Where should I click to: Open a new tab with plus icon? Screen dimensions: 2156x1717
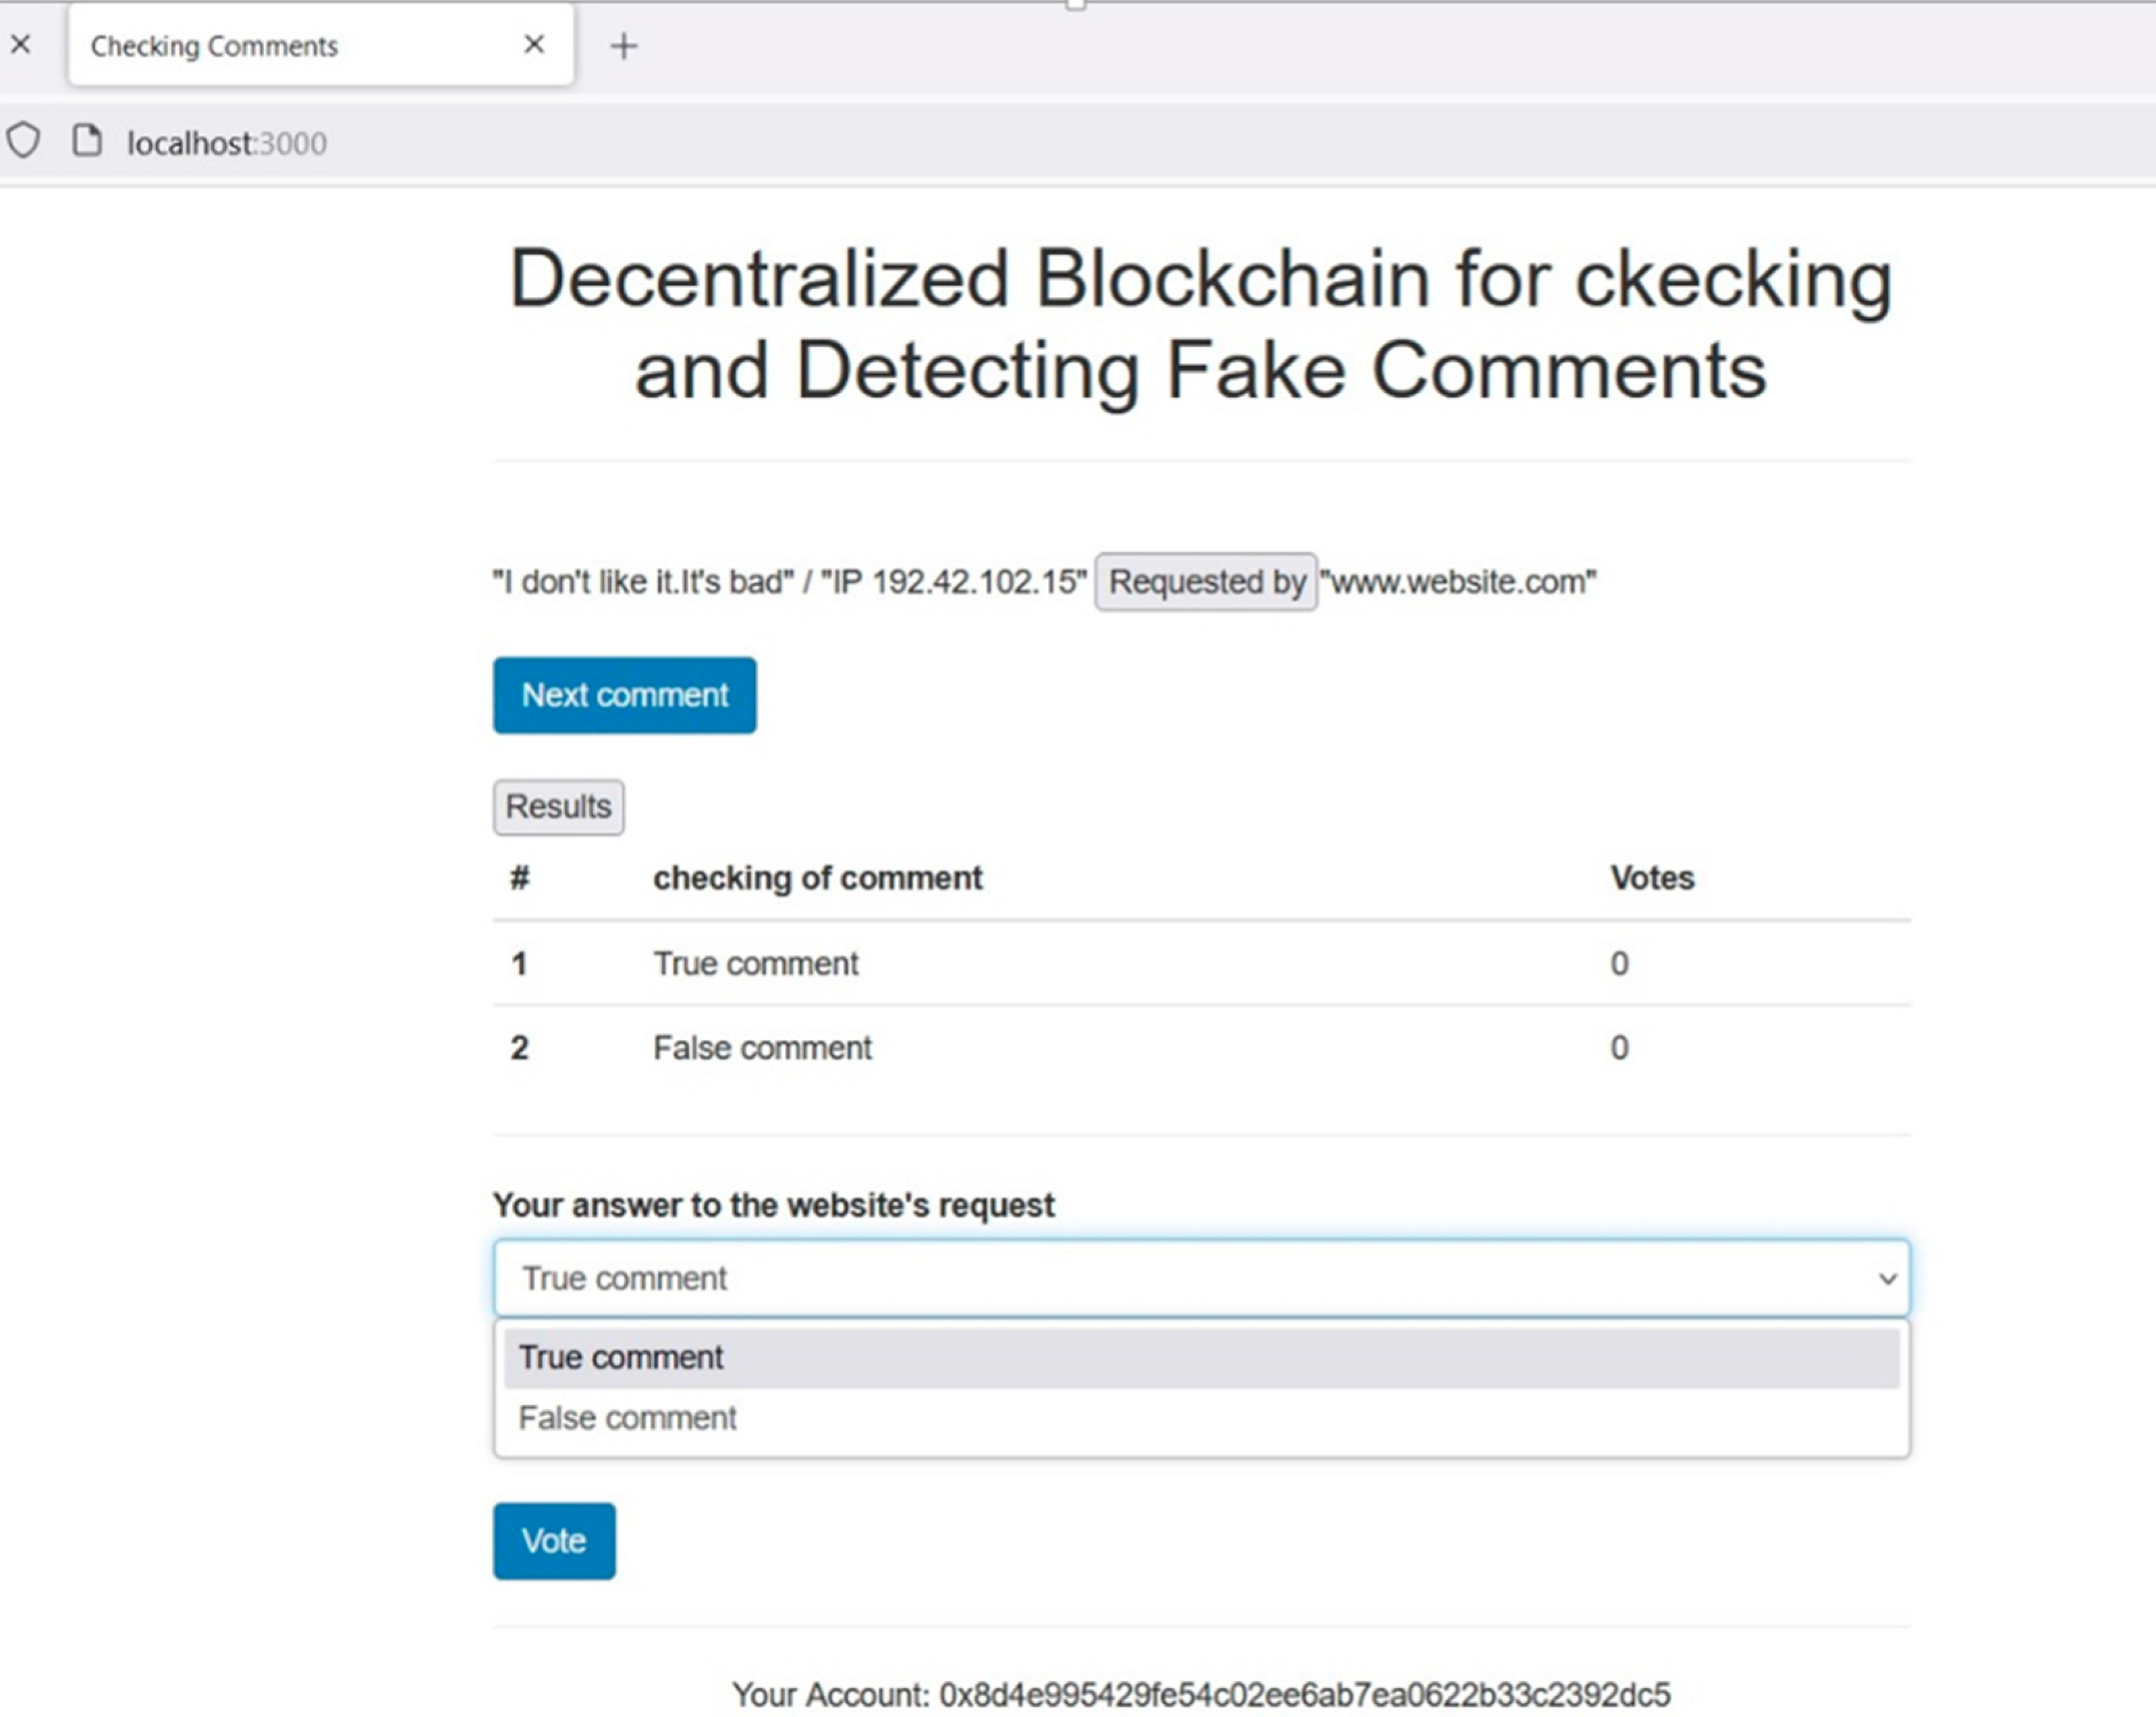pyautogui.click(x=623, y=46)
